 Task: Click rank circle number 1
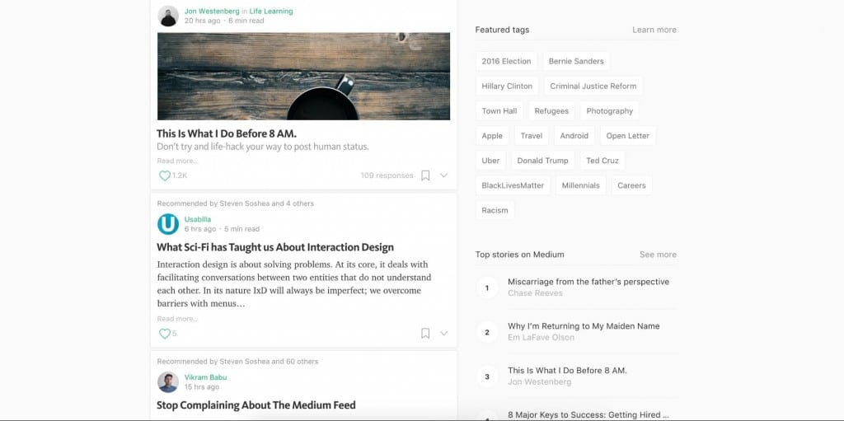pyautogui.click(x=487, y=288)
